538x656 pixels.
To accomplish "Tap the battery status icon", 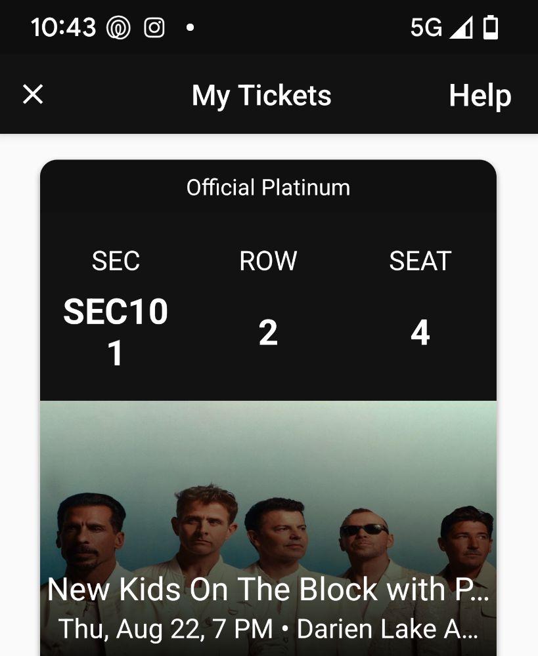I will (491, 28).
